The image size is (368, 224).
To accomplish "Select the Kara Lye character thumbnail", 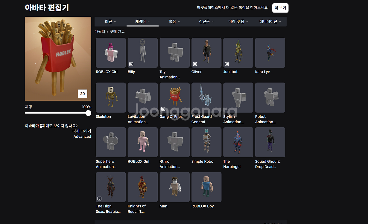I will point(270,53).
